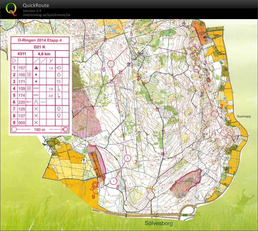
Task: Select control circle 1 on the map
Action: [x=224, y=133]
